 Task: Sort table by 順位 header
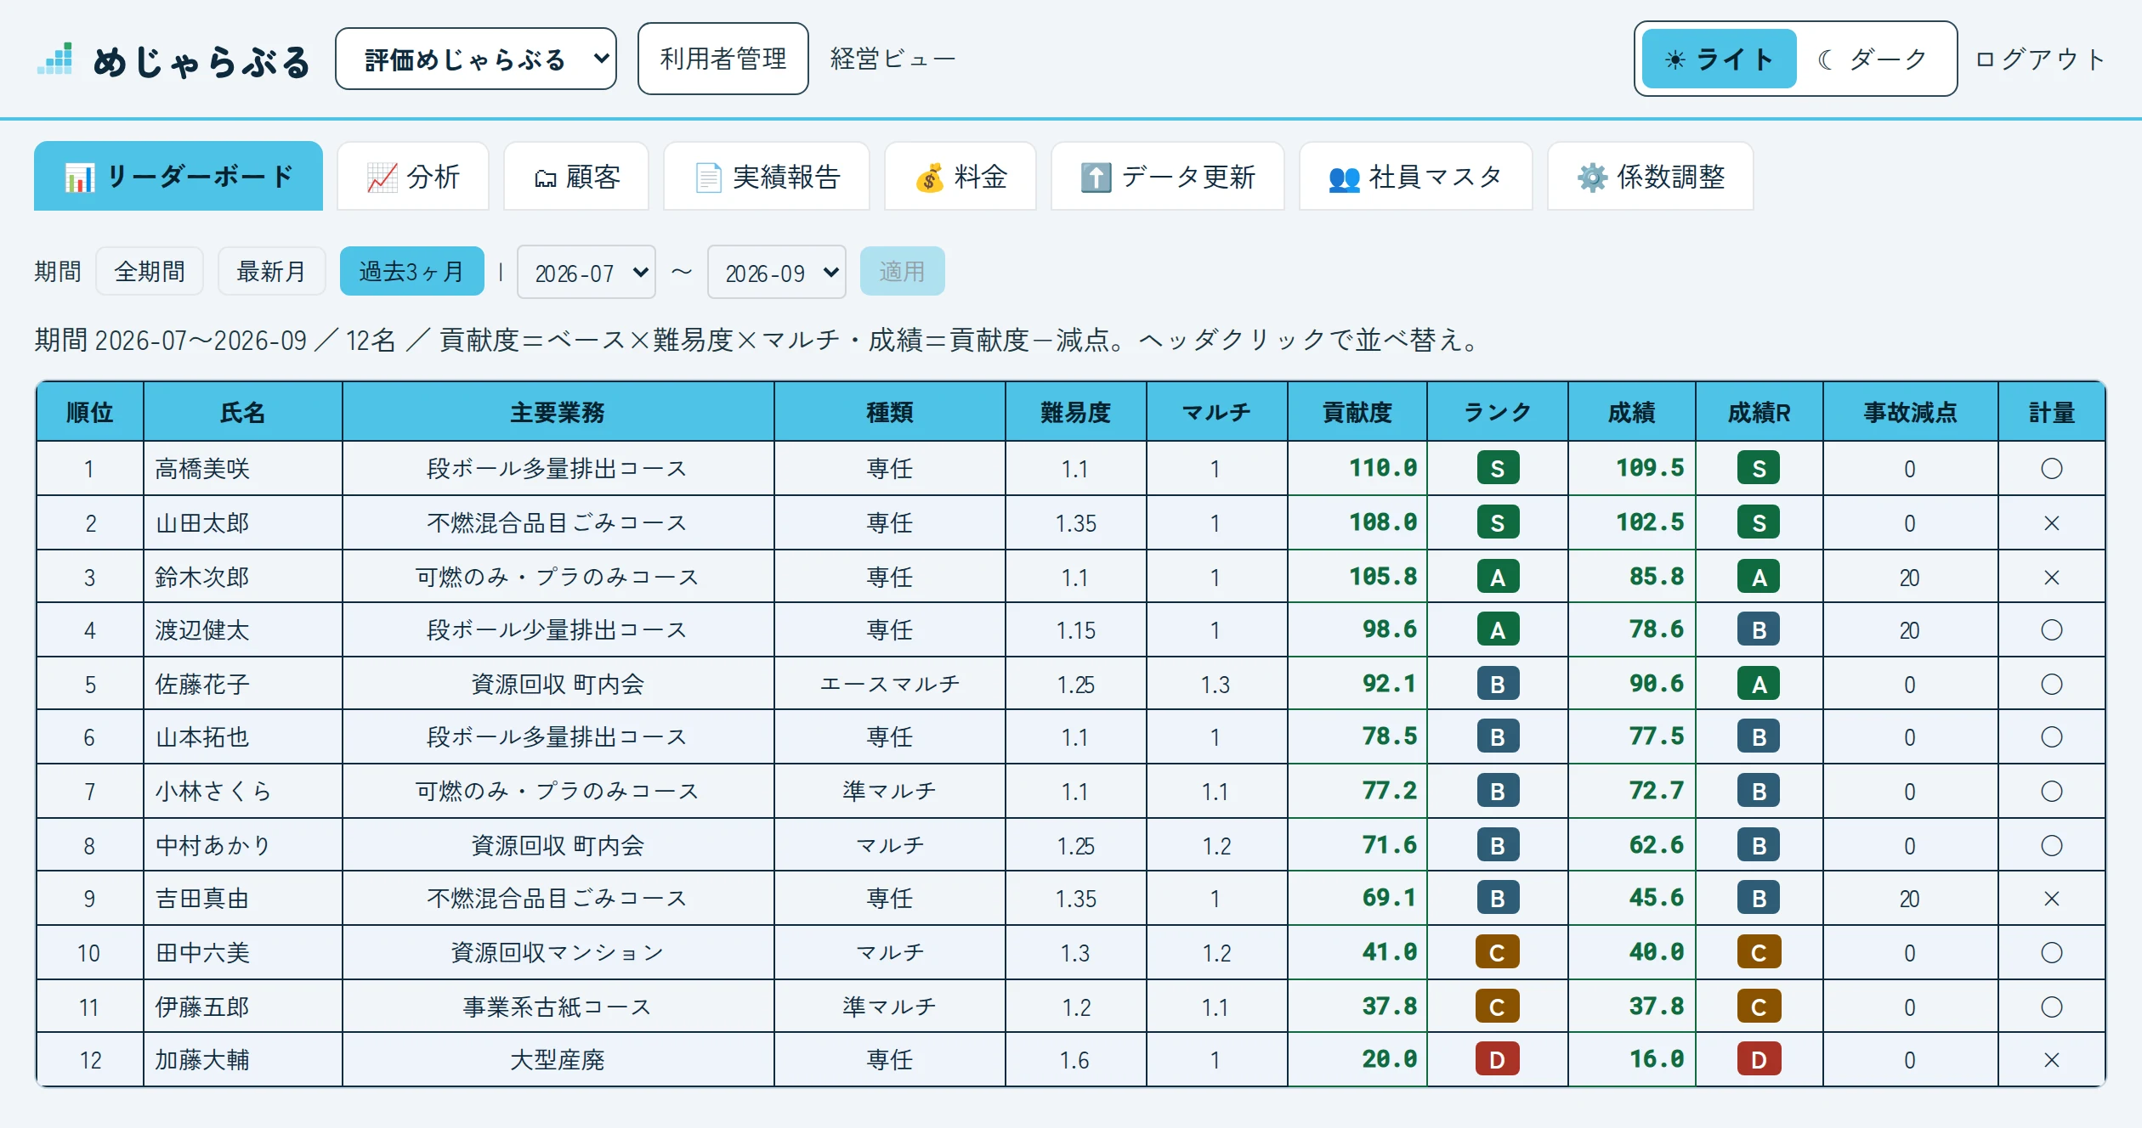coord(90,412)
